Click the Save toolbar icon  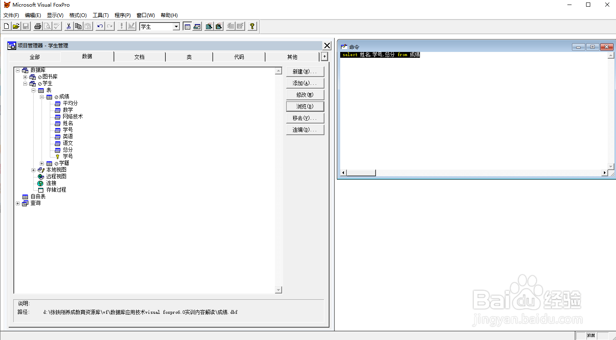click(25, 26)
